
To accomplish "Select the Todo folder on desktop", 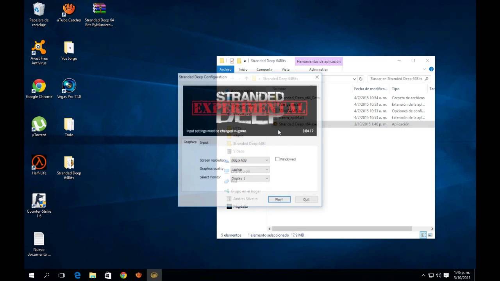I will point(69,127).
